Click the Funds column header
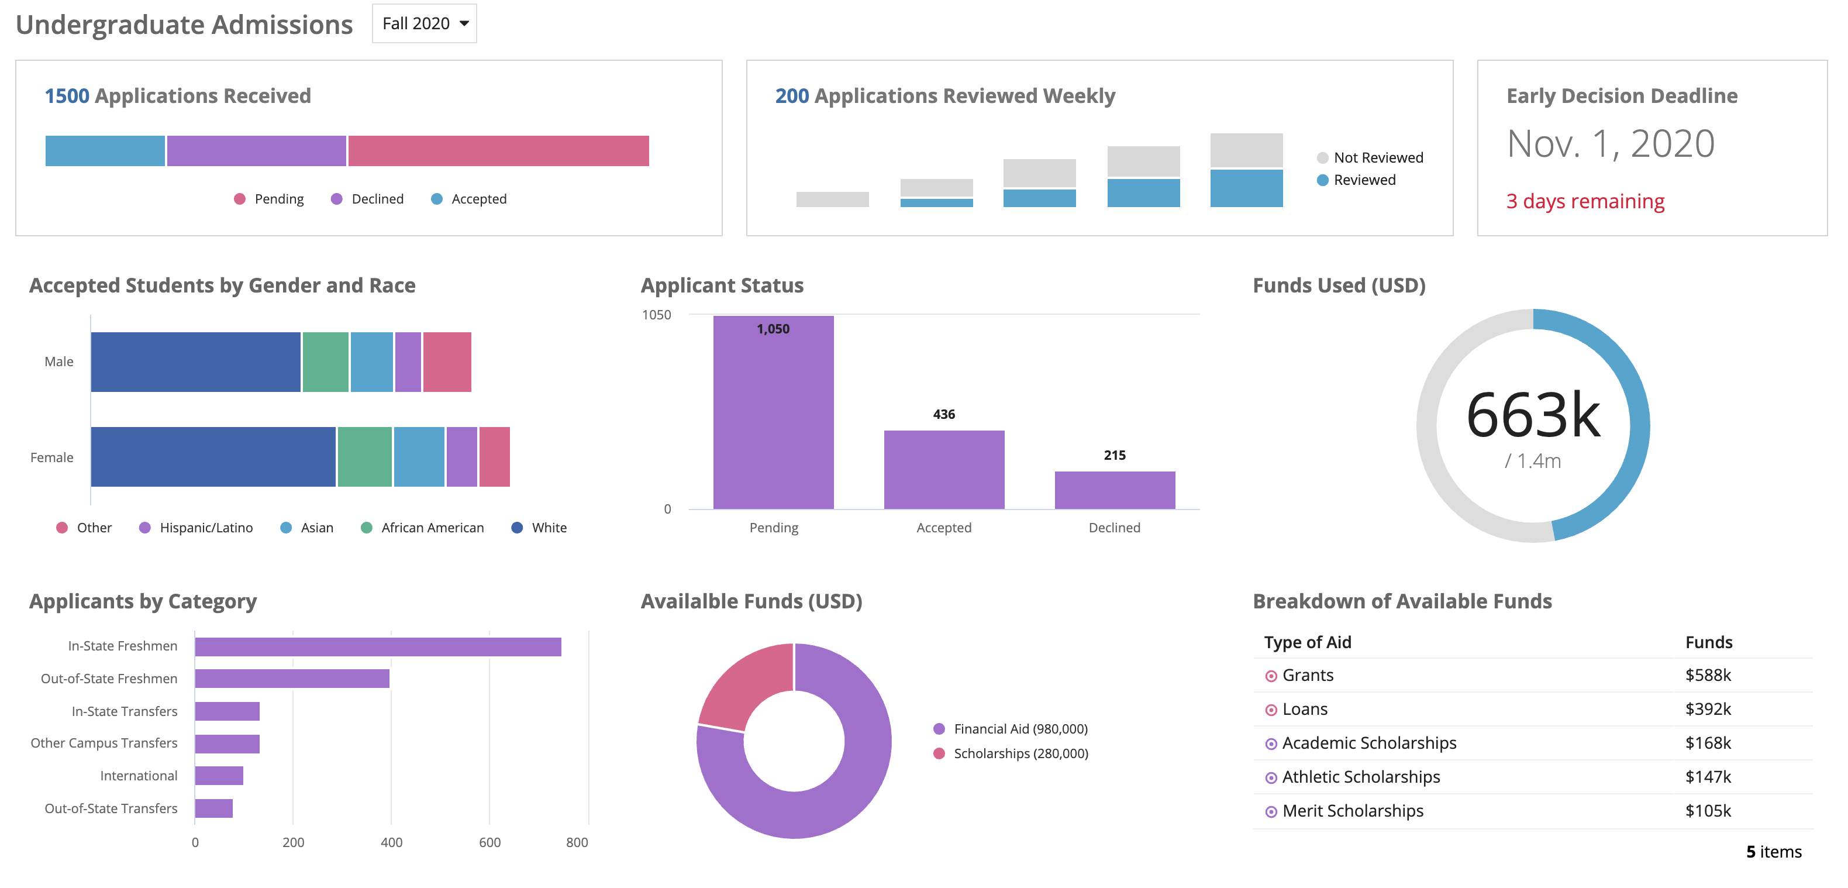 pos(1708,642)
